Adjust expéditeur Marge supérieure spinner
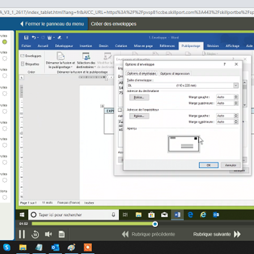The image size is (254, 254). [x=236, y=122]
